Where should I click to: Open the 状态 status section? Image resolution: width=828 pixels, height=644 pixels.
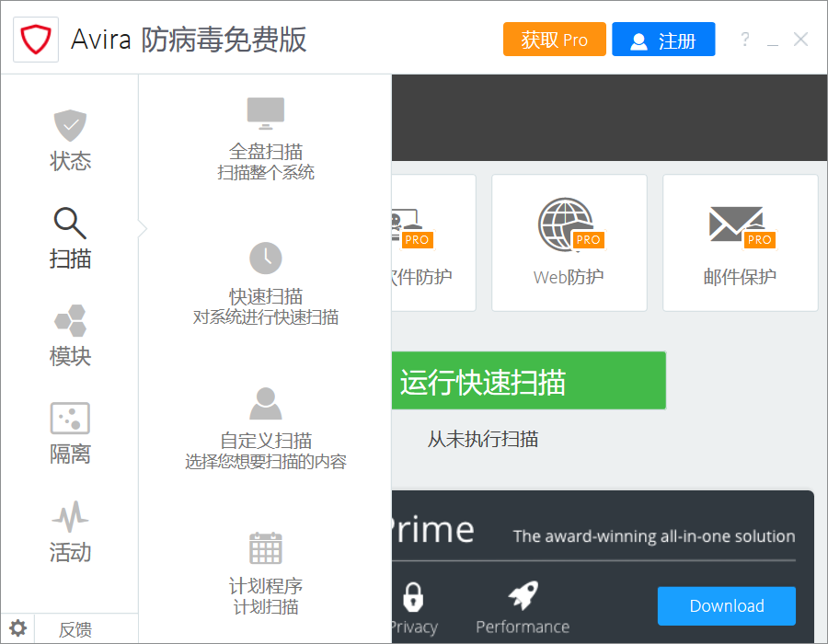coord(70,140)
